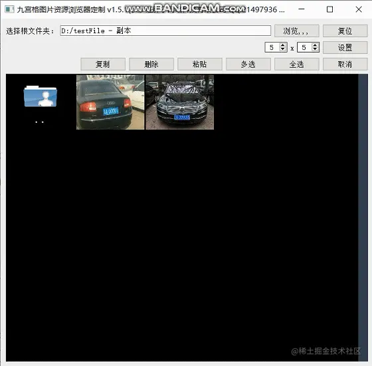Click the app icon in title bar
This screenshot has width=372, height=366.
pos(9,9)
